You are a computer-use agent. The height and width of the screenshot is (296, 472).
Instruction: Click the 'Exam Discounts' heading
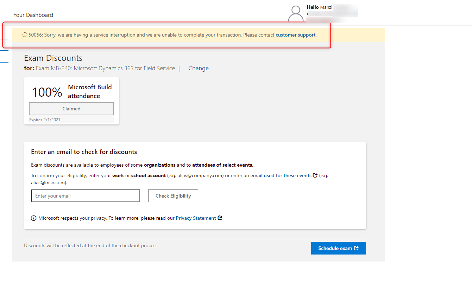click(53, 58)
